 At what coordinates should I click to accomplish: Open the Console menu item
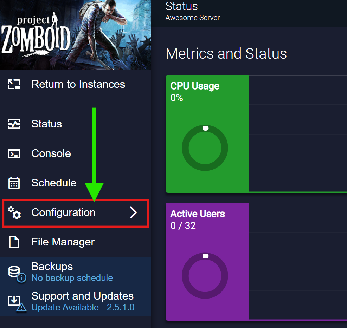point(51,153)
